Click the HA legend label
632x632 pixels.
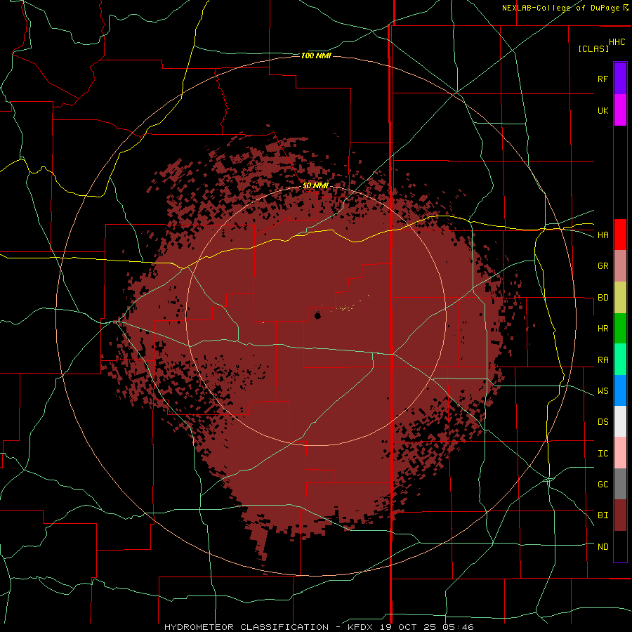click(603, 235)
